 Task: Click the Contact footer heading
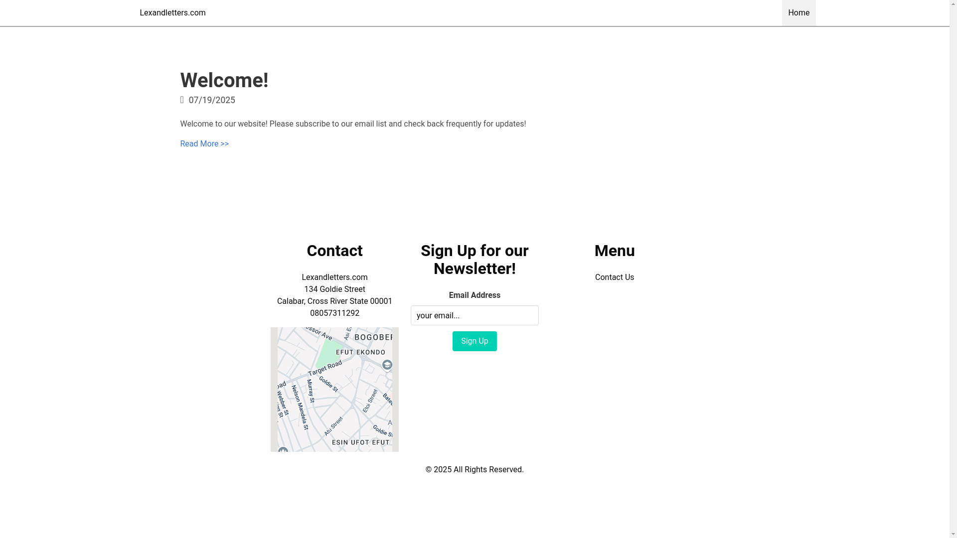click(x=334, y=251)
